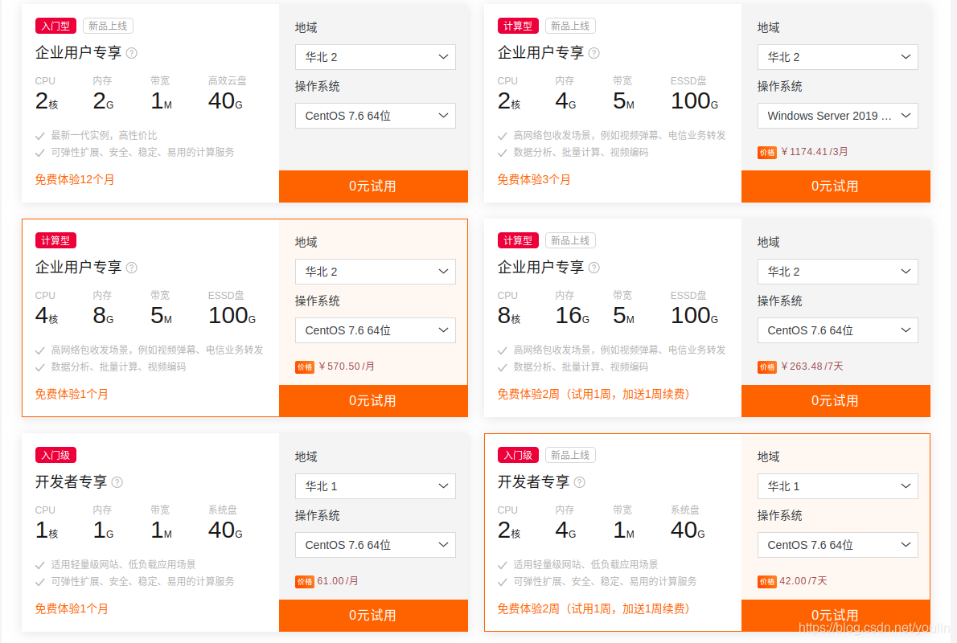Open CentOS 7.6 dropdown above ¥570.50/月
This screenshot has height=643, width=957.
tap(376, 330)
